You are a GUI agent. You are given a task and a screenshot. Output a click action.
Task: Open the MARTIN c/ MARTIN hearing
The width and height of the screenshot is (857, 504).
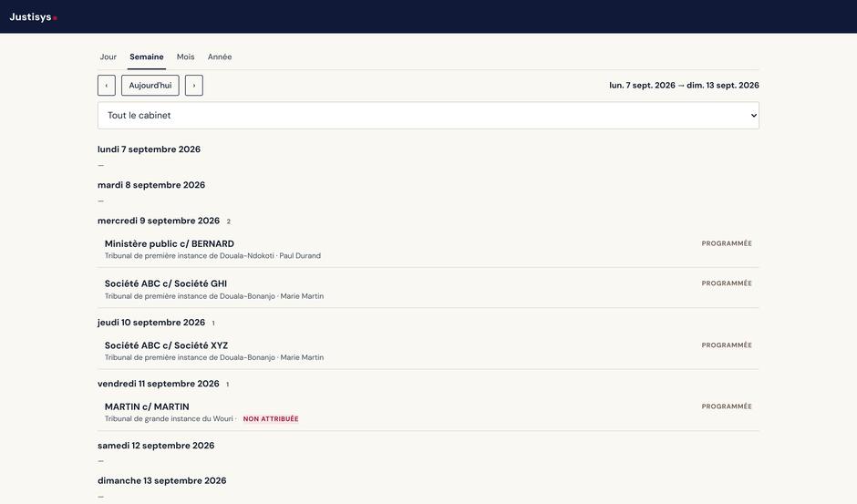[x=428, y=412]
